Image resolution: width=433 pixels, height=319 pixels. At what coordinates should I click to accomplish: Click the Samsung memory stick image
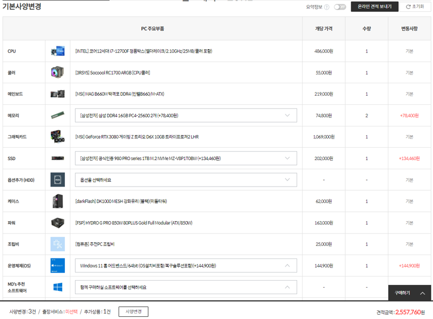pyautogui.click(x=58, y=115)
